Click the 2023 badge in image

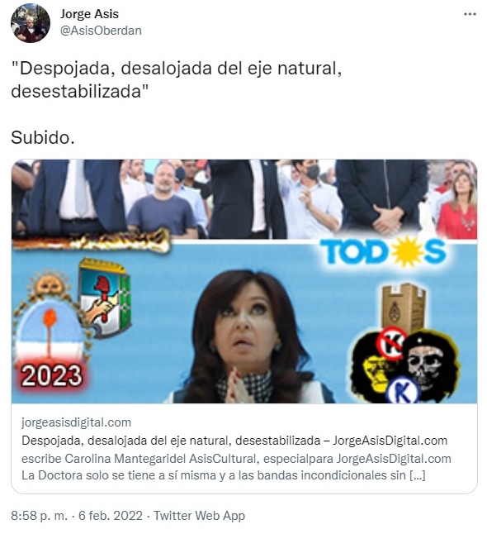(x=51, y=375)
